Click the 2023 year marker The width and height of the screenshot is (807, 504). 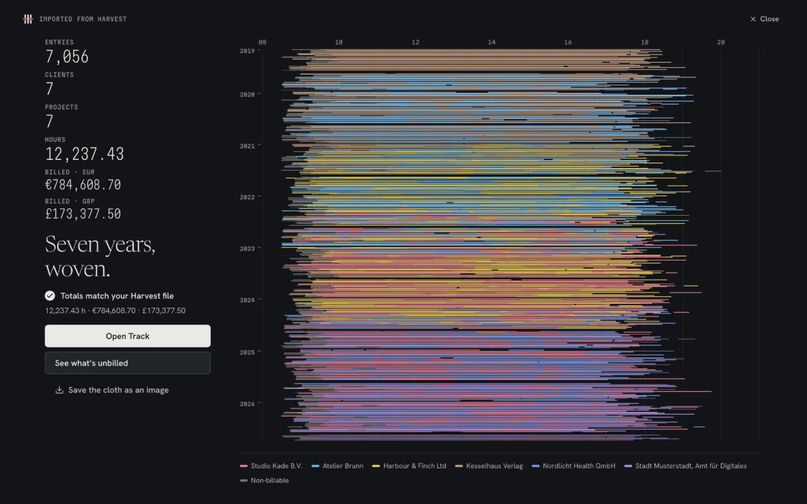tap(247, 249)
